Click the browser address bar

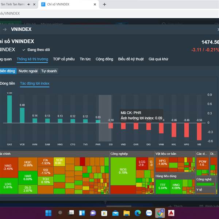pyautogui.click(x=109, y=14)
